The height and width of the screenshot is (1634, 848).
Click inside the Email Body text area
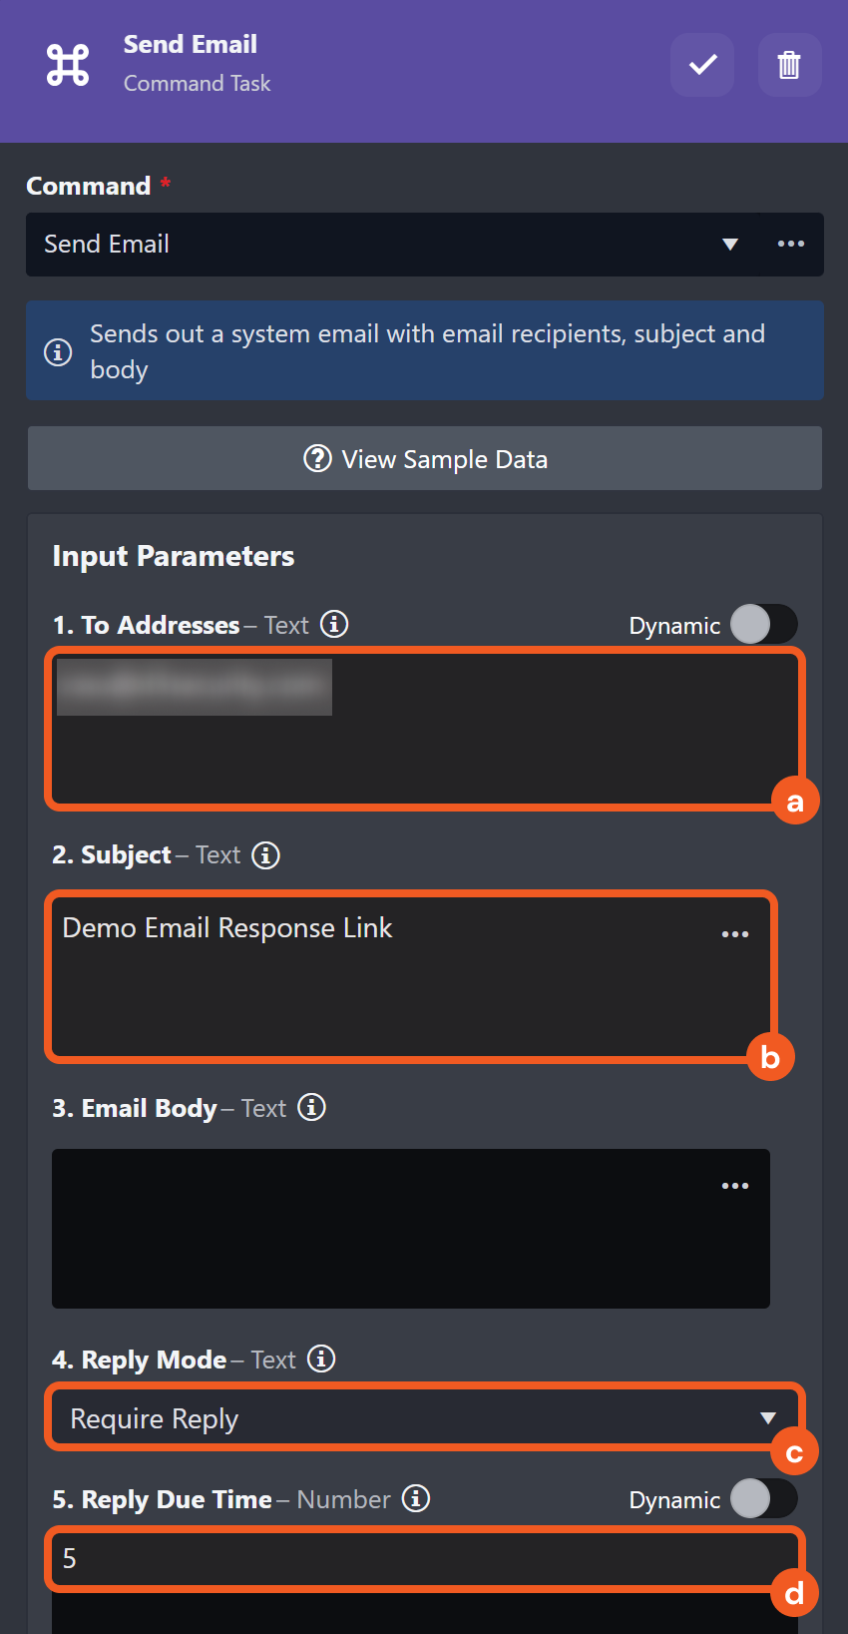point(399,1238)
